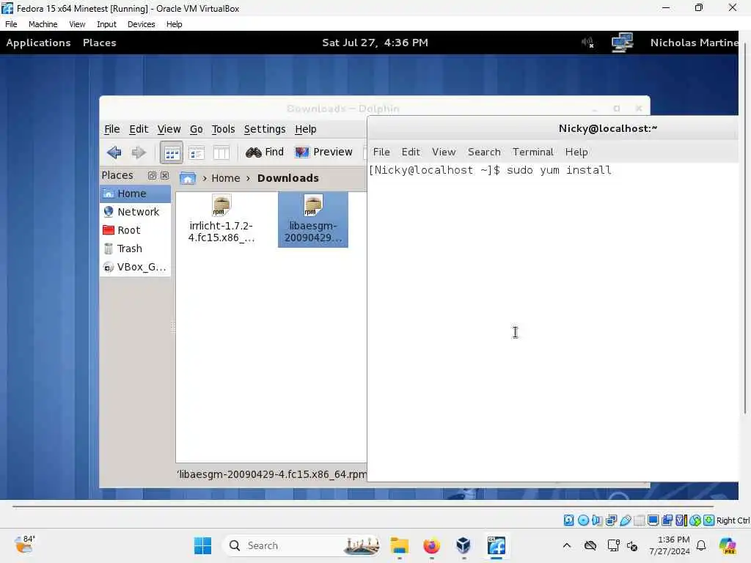Click VirtualBox audio status icon
The height and width of the screenshot is (563, 751).
tap(597, 520)
